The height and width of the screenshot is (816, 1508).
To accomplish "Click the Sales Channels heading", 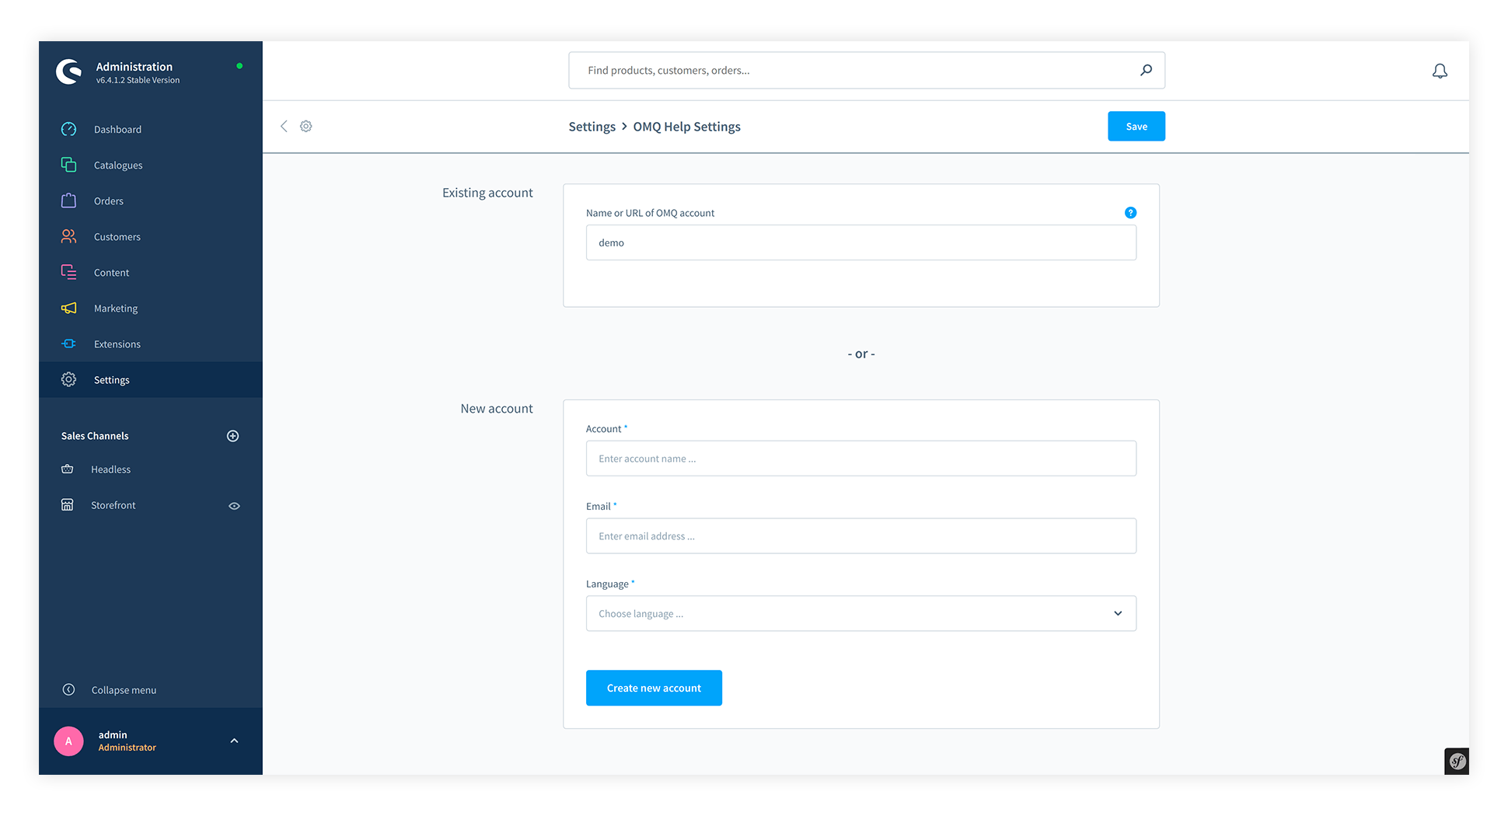I will 95,436.
